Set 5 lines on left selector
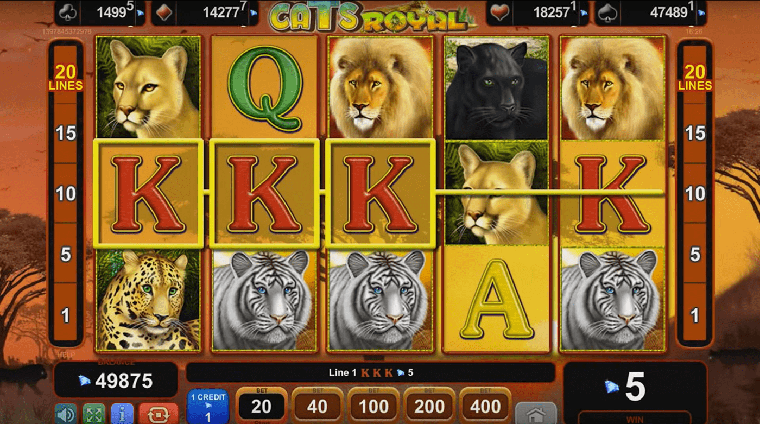Screen dimensions: 760x424 (x=66, y=254)
